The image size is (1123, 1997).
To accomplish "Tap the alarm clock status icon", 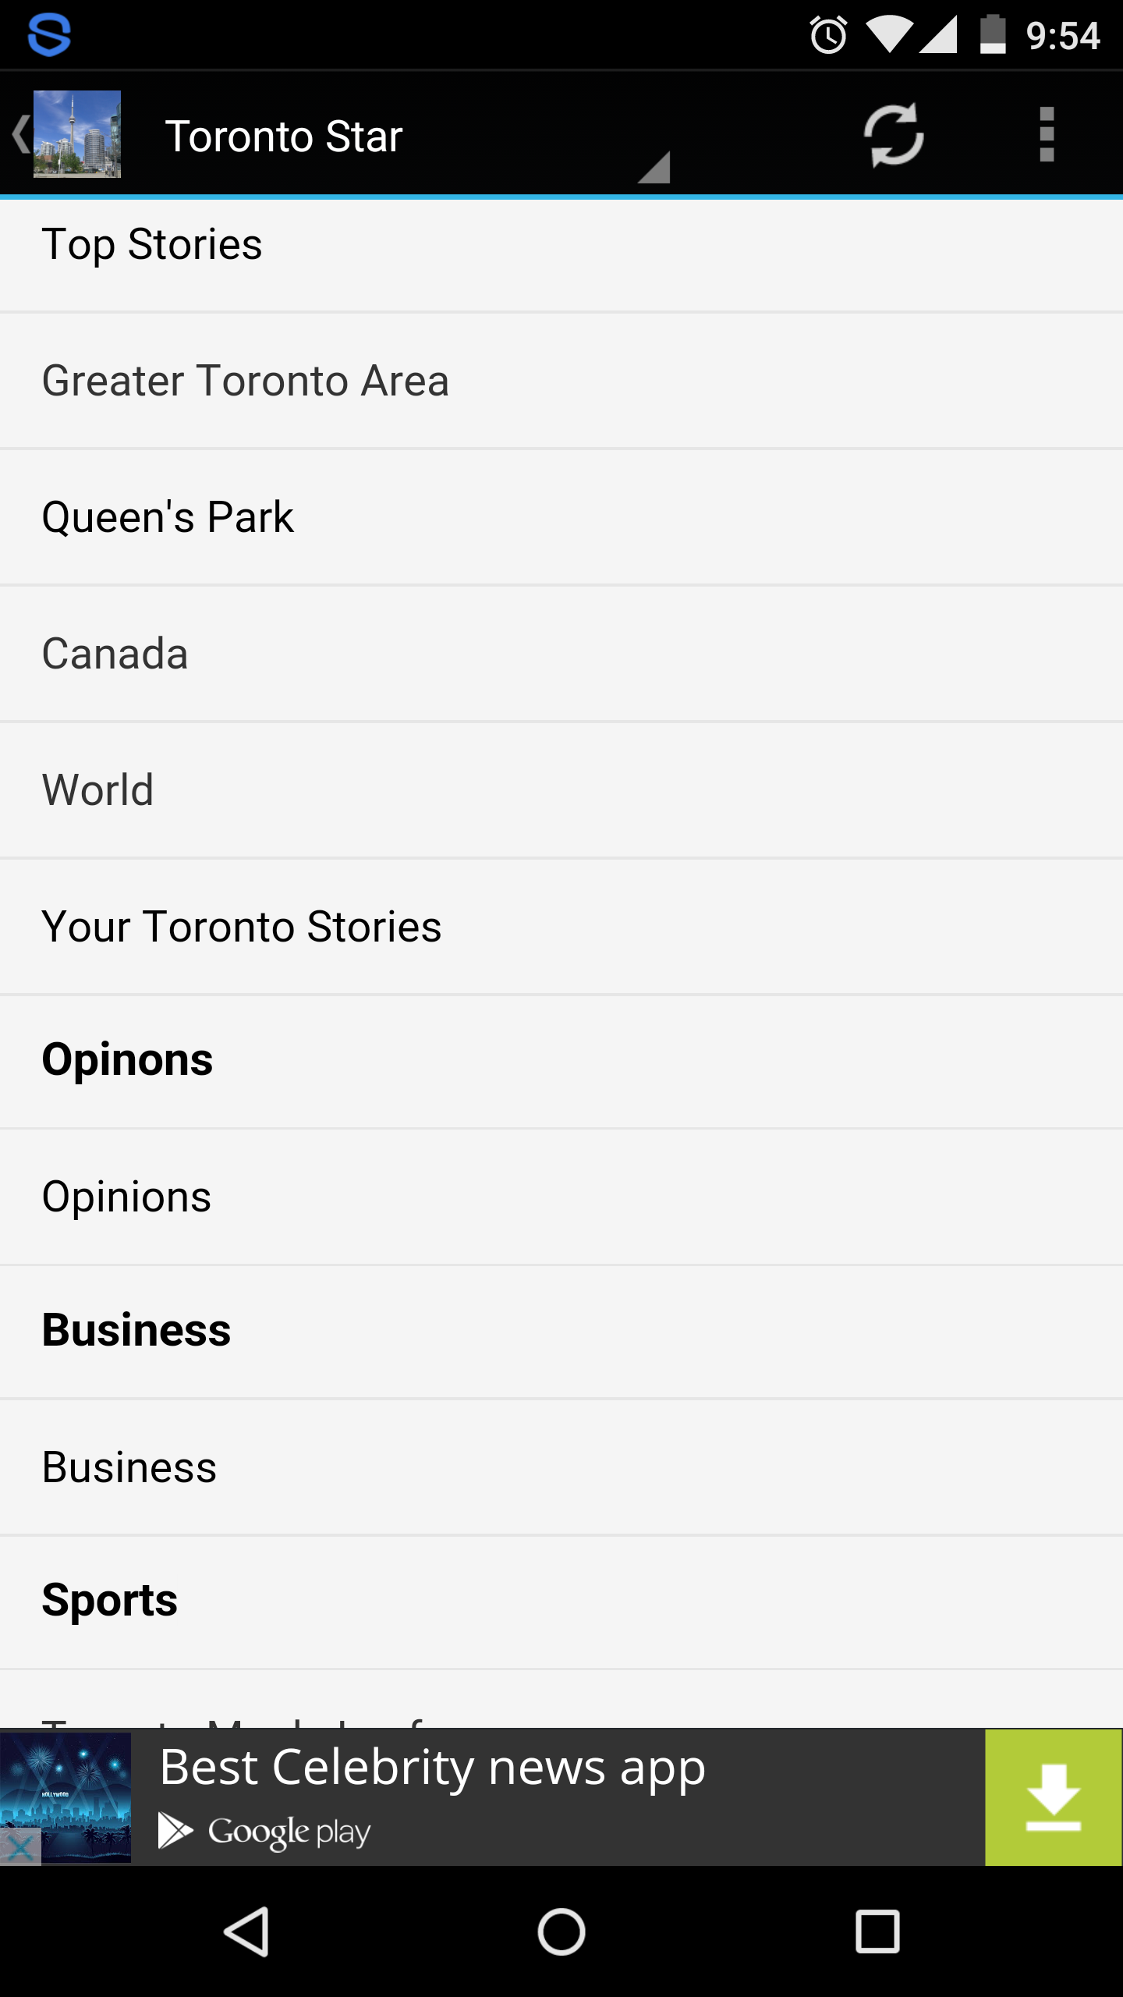I will tap(828, 36).
